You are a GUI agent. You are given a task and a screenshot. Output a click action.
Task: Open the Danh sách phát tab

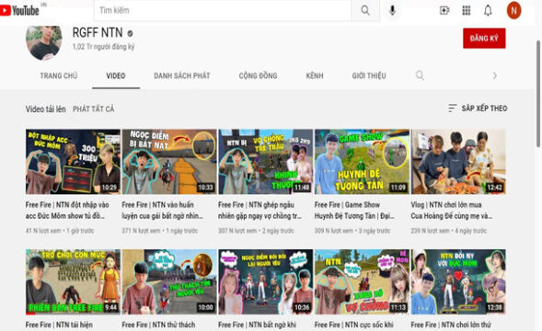[182, 75]
